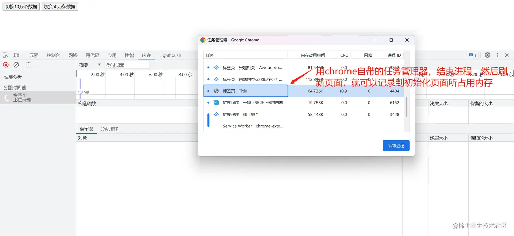This screenshot has width=514, height=236.
Task: Switch to the 控制台 DevTools tab
Action: click(53, 55)
